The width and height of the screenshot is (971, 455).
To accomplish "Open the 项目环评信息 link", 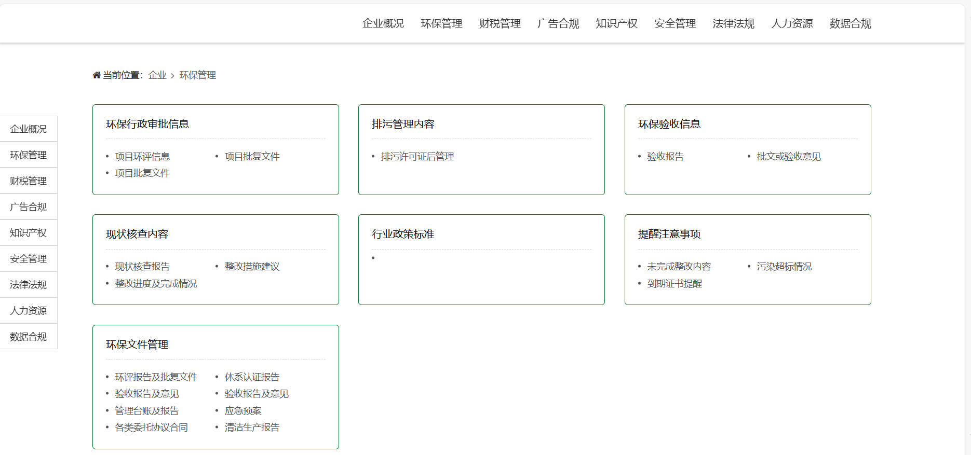I will click(142, 156).
